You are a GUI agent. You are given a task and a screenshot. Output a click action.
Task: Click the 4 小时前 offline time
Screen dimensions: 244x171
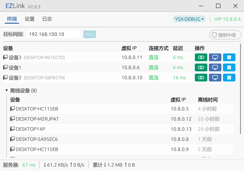point(207,109)
